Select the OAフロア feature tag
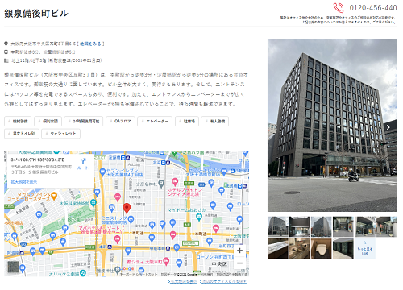The image size is (403, 290). 120,121
